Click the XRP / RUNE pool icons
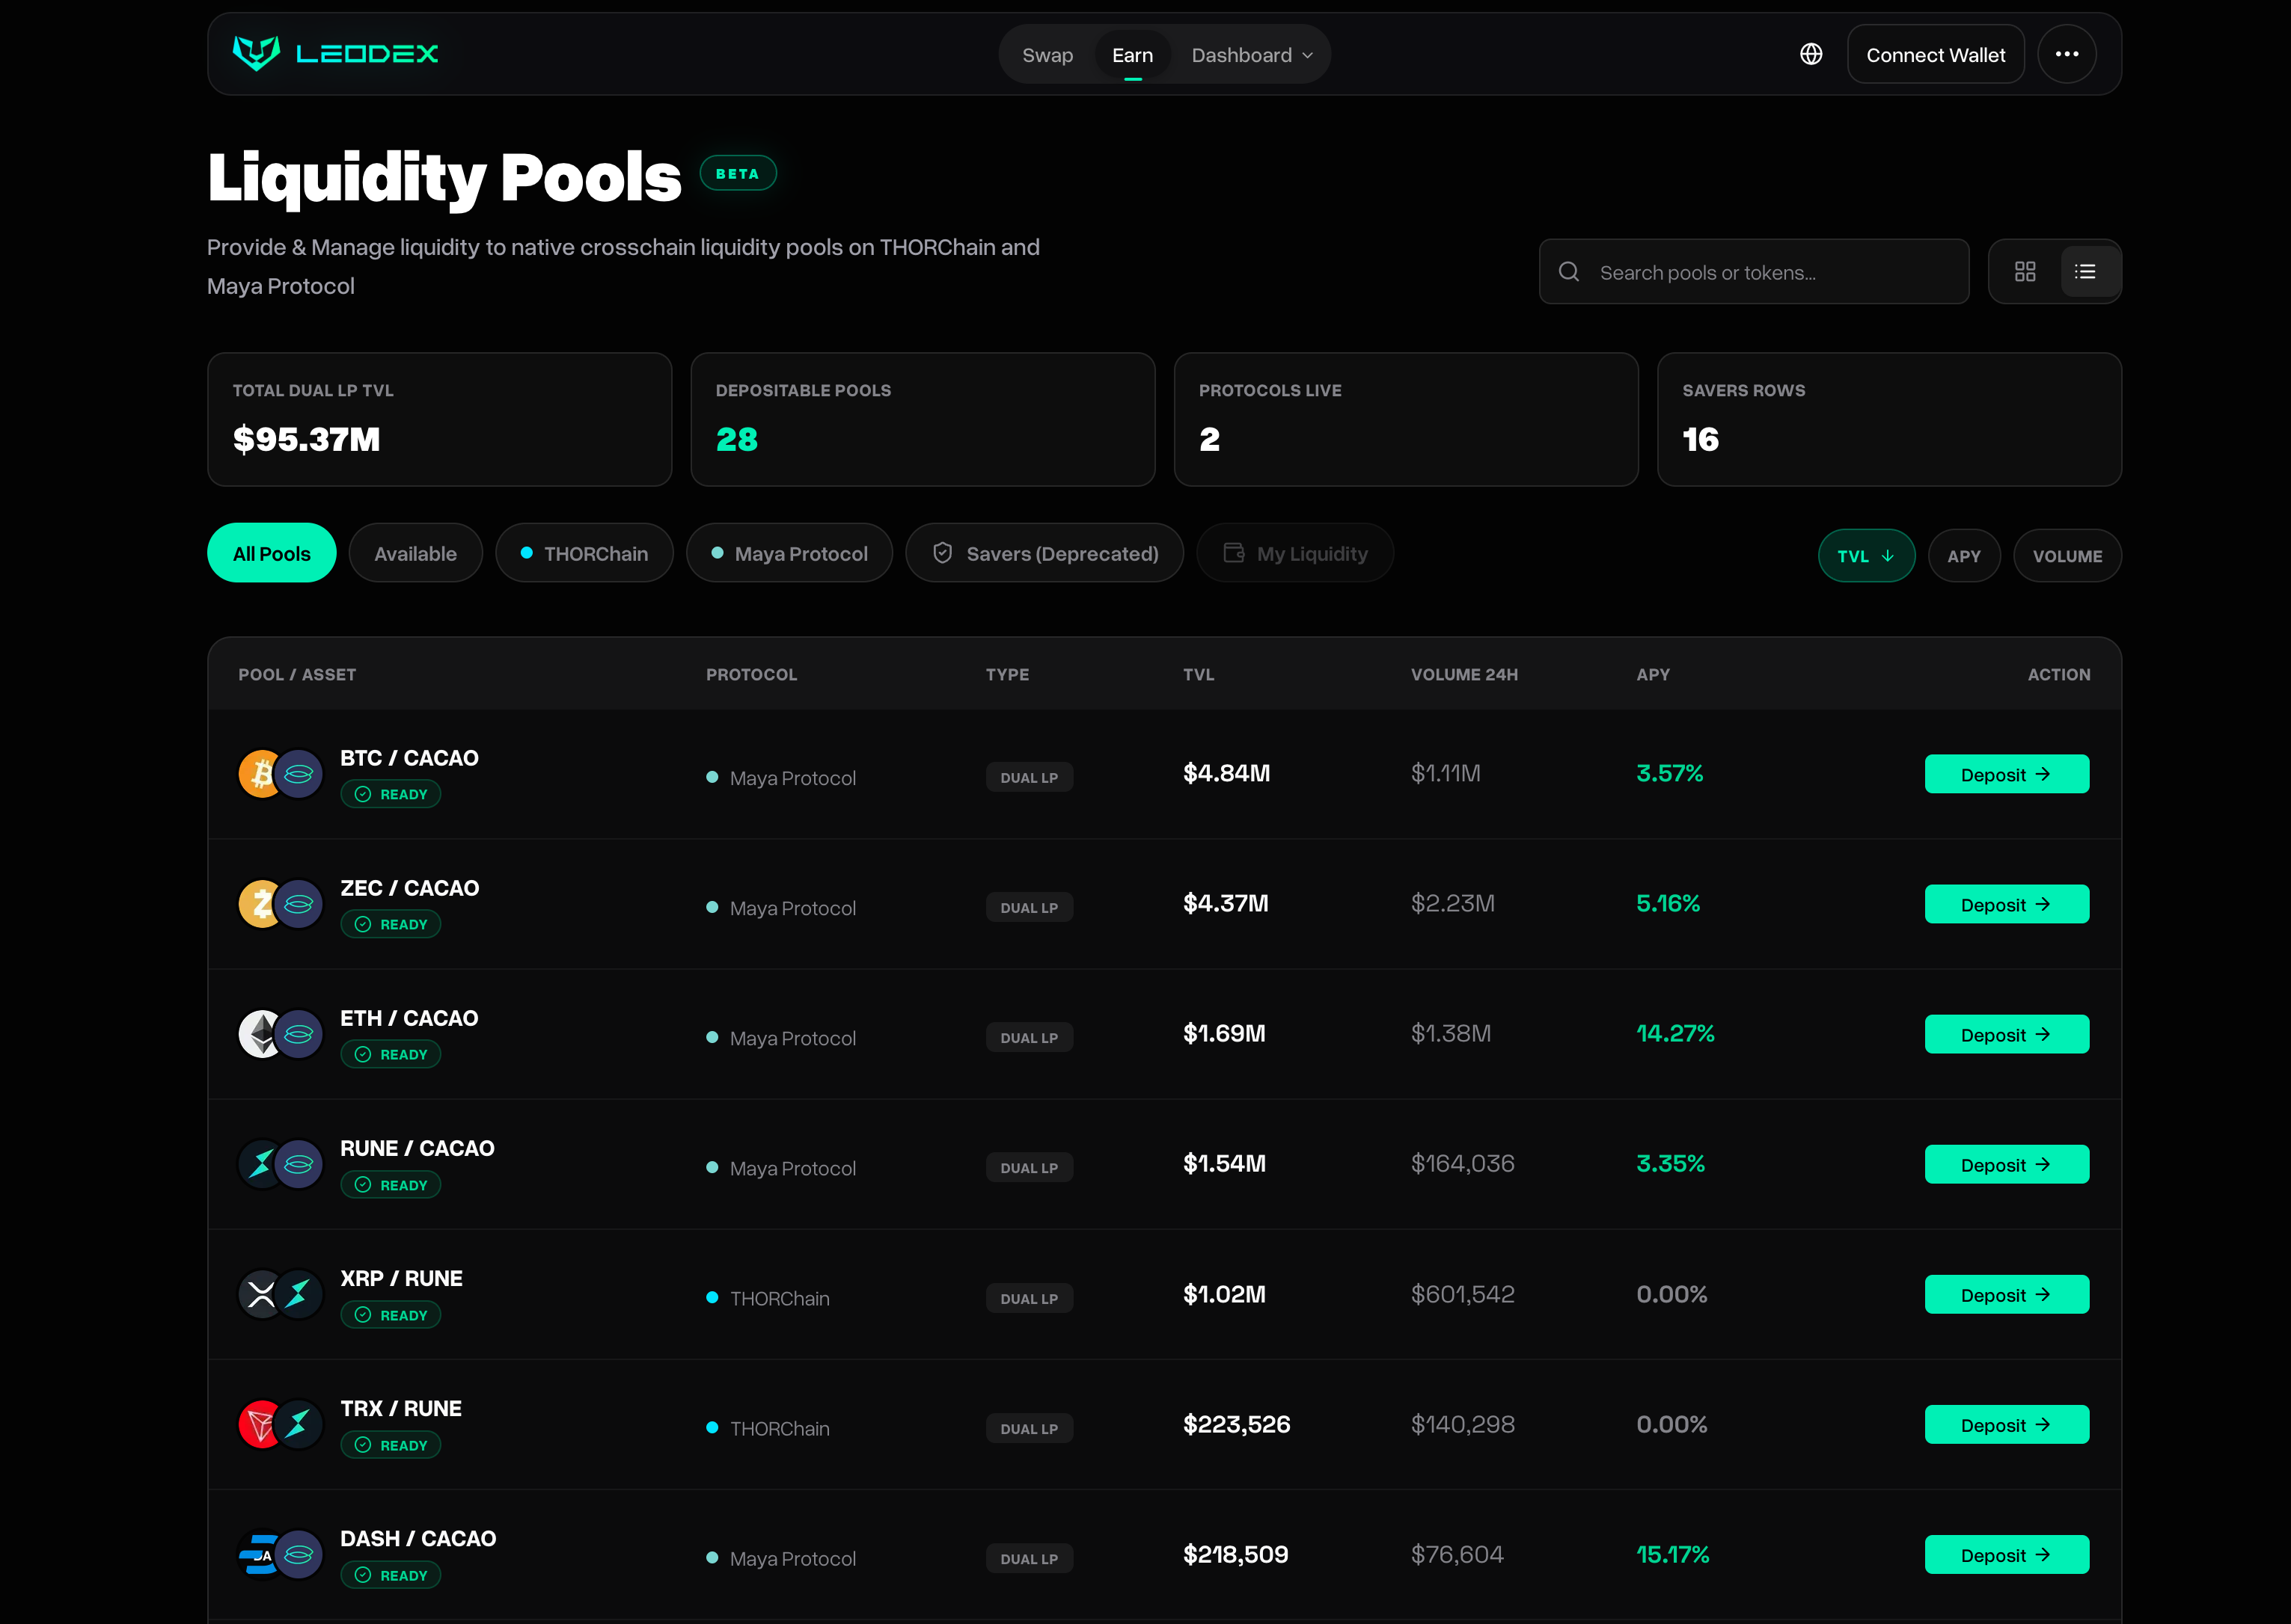This screenshot has width=2291, height=1624. [280, 1295]
